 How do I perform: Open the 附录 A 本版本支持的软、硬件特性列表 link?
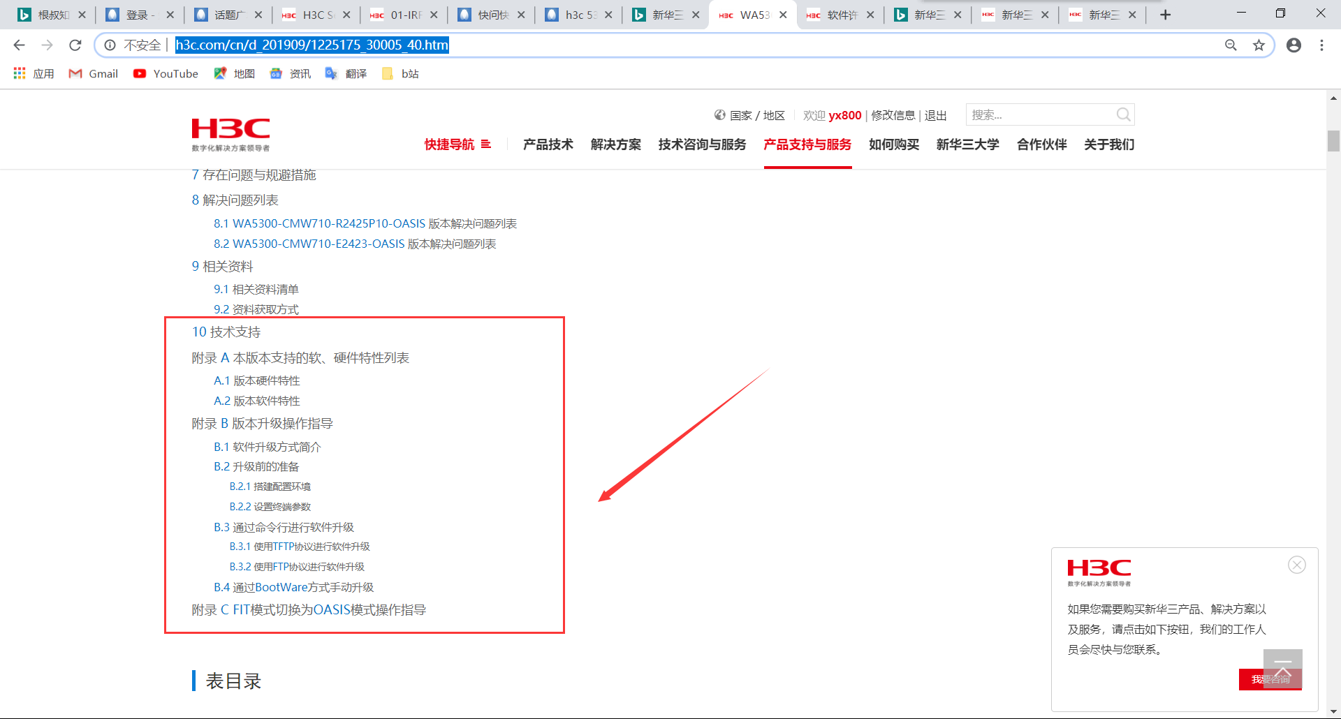pyautogui.click(x=300, y=358)
